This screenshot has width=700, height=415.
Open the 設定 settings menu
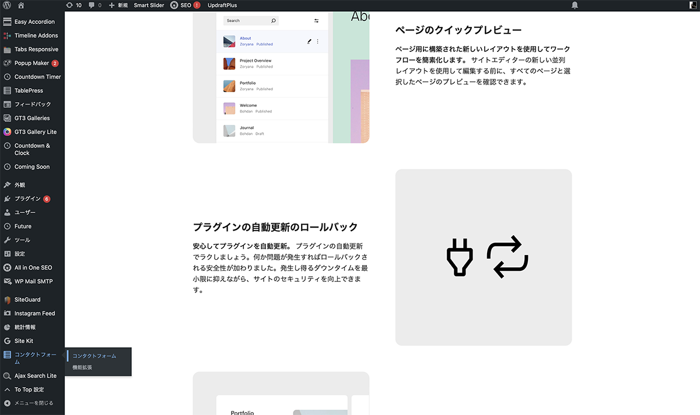[x=20, y=254]
